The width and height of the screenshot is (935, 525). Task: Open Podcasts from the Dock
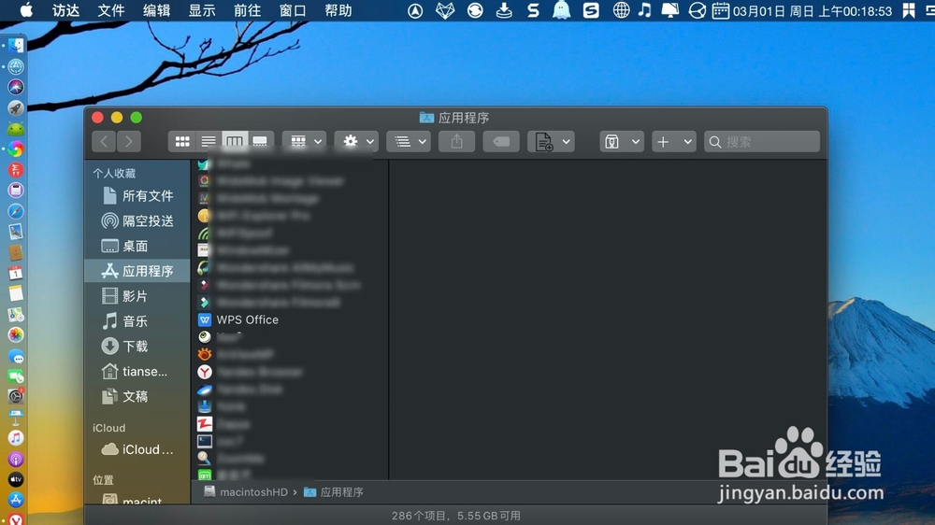coord(16,459)
